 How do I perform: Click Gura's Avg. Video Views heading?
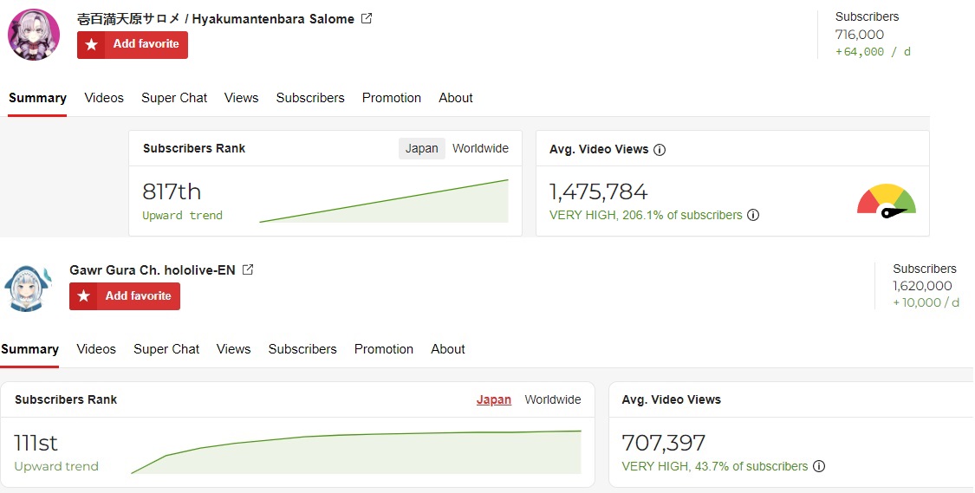672,399
